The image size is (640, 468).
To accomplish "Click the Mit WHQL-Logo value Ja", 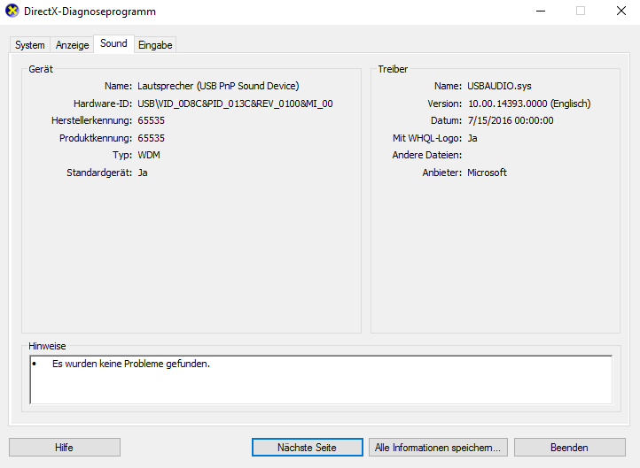I will tap(472, 138).
